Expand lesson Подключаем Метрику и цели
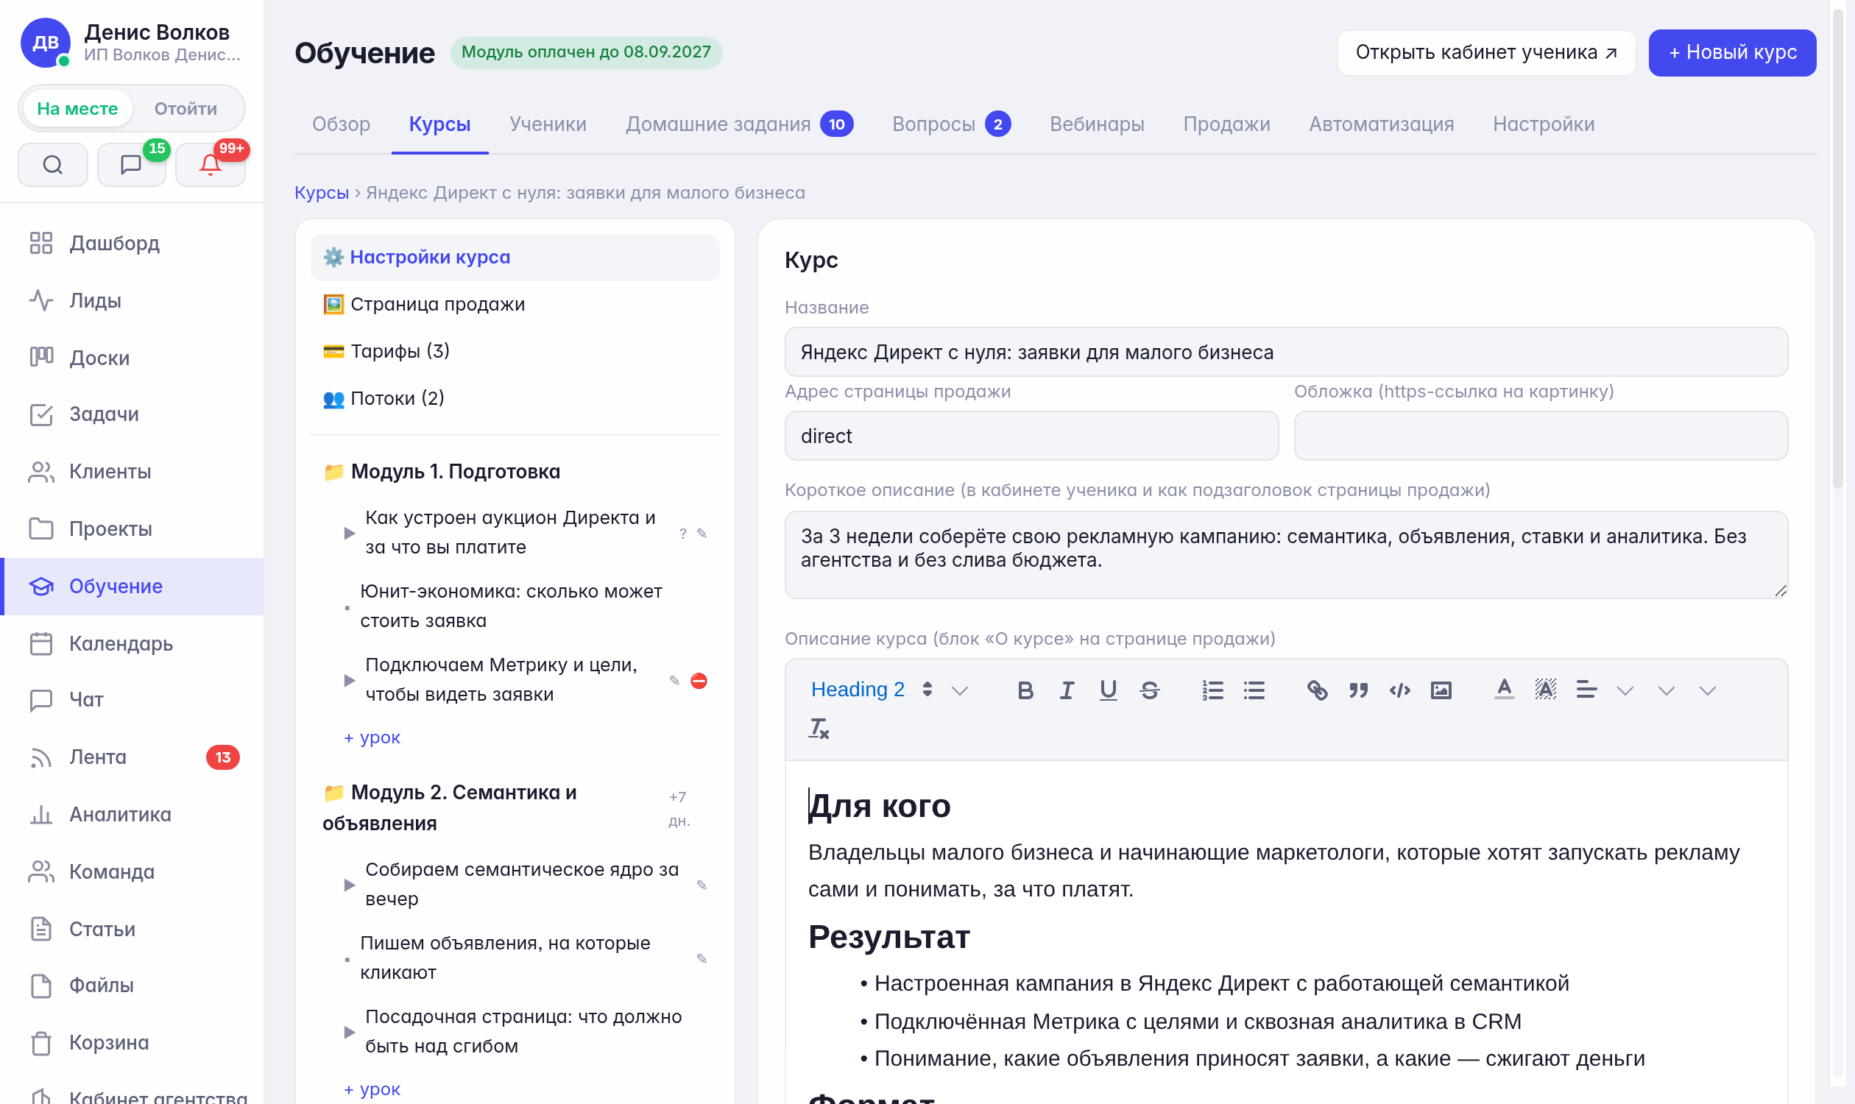The height and width of the screenshot is (1104, 1855). [349, 681]
